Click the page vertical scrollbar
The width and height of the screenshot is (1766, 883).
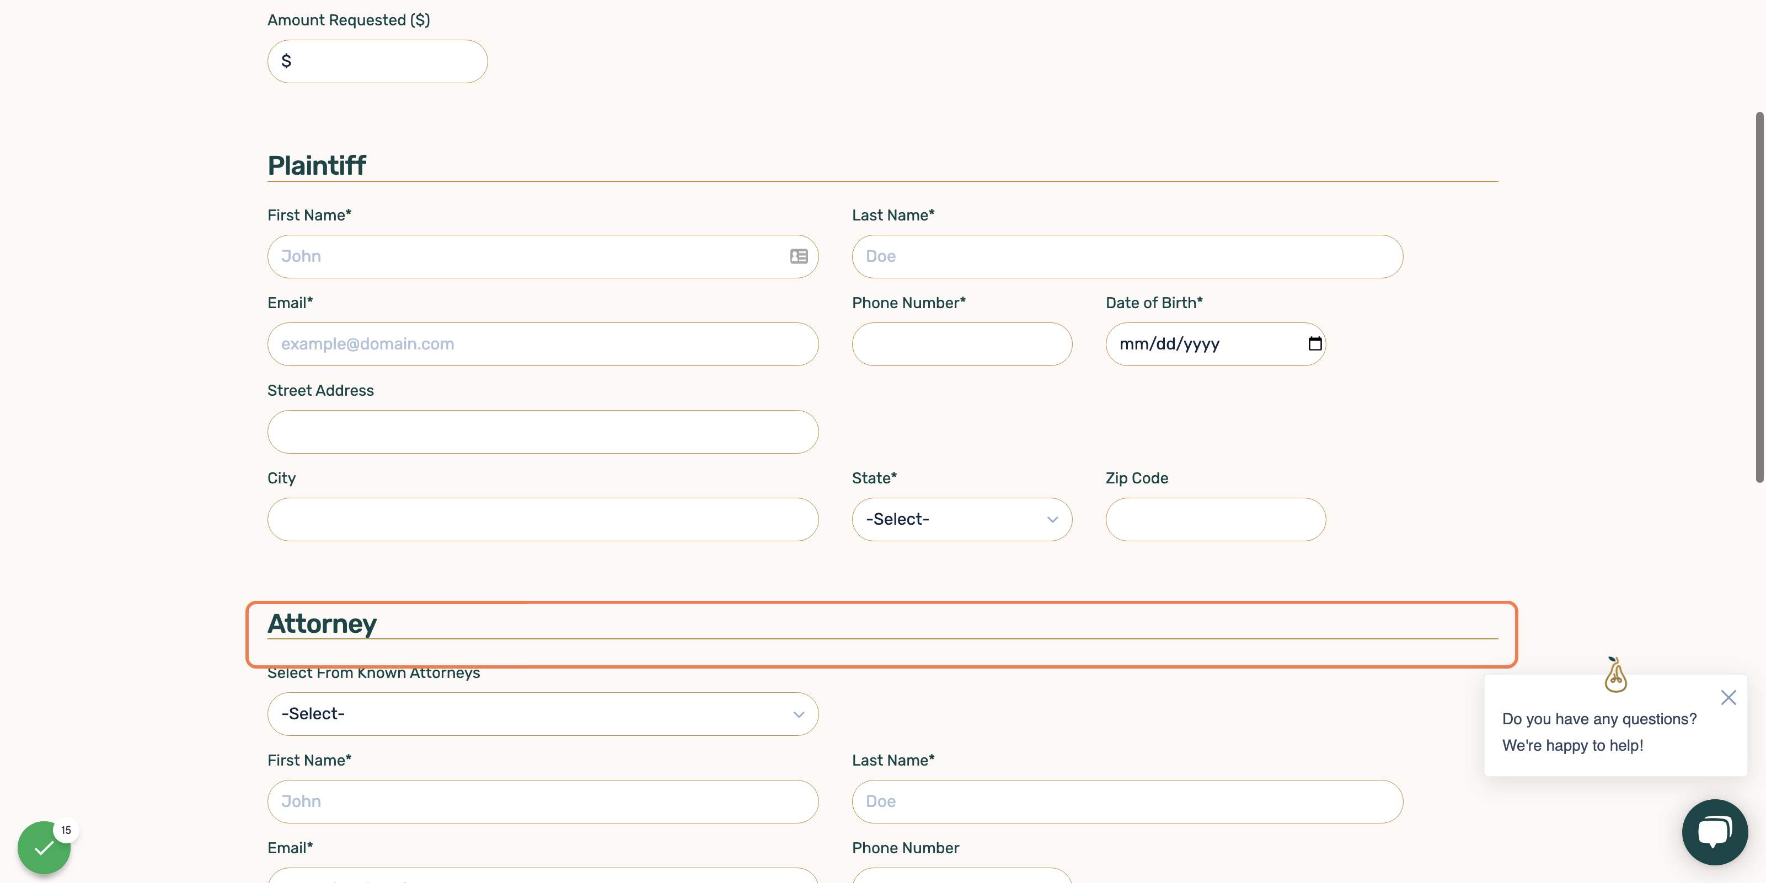pos(1759,297)
